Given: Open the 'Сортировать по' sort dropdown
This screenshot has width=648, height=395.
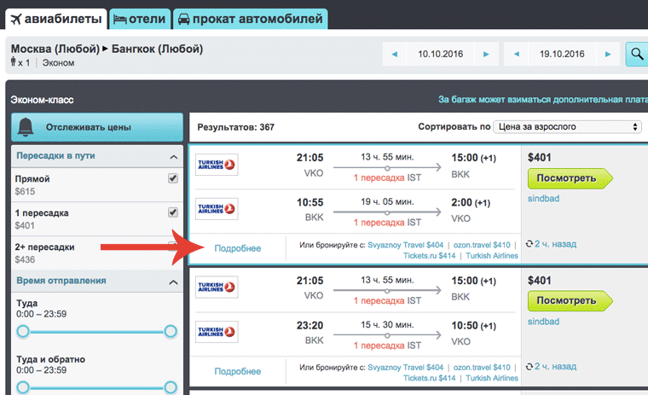Looking at the screenshot, I should tap(567, 127).
